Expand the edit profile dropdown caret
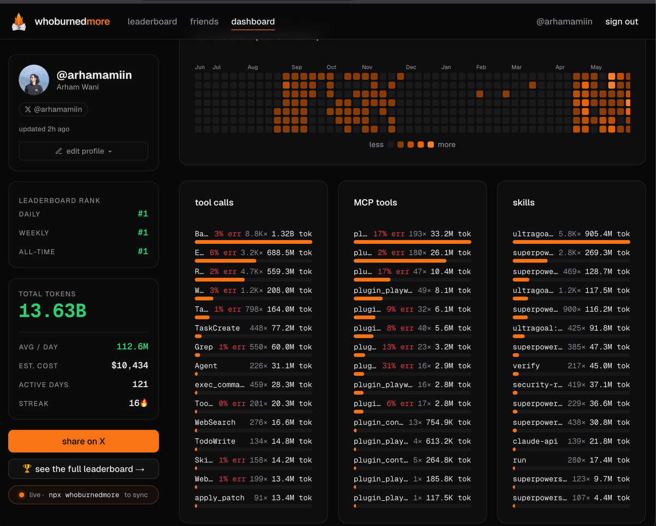The image size is (656, 526). point(110,151)
